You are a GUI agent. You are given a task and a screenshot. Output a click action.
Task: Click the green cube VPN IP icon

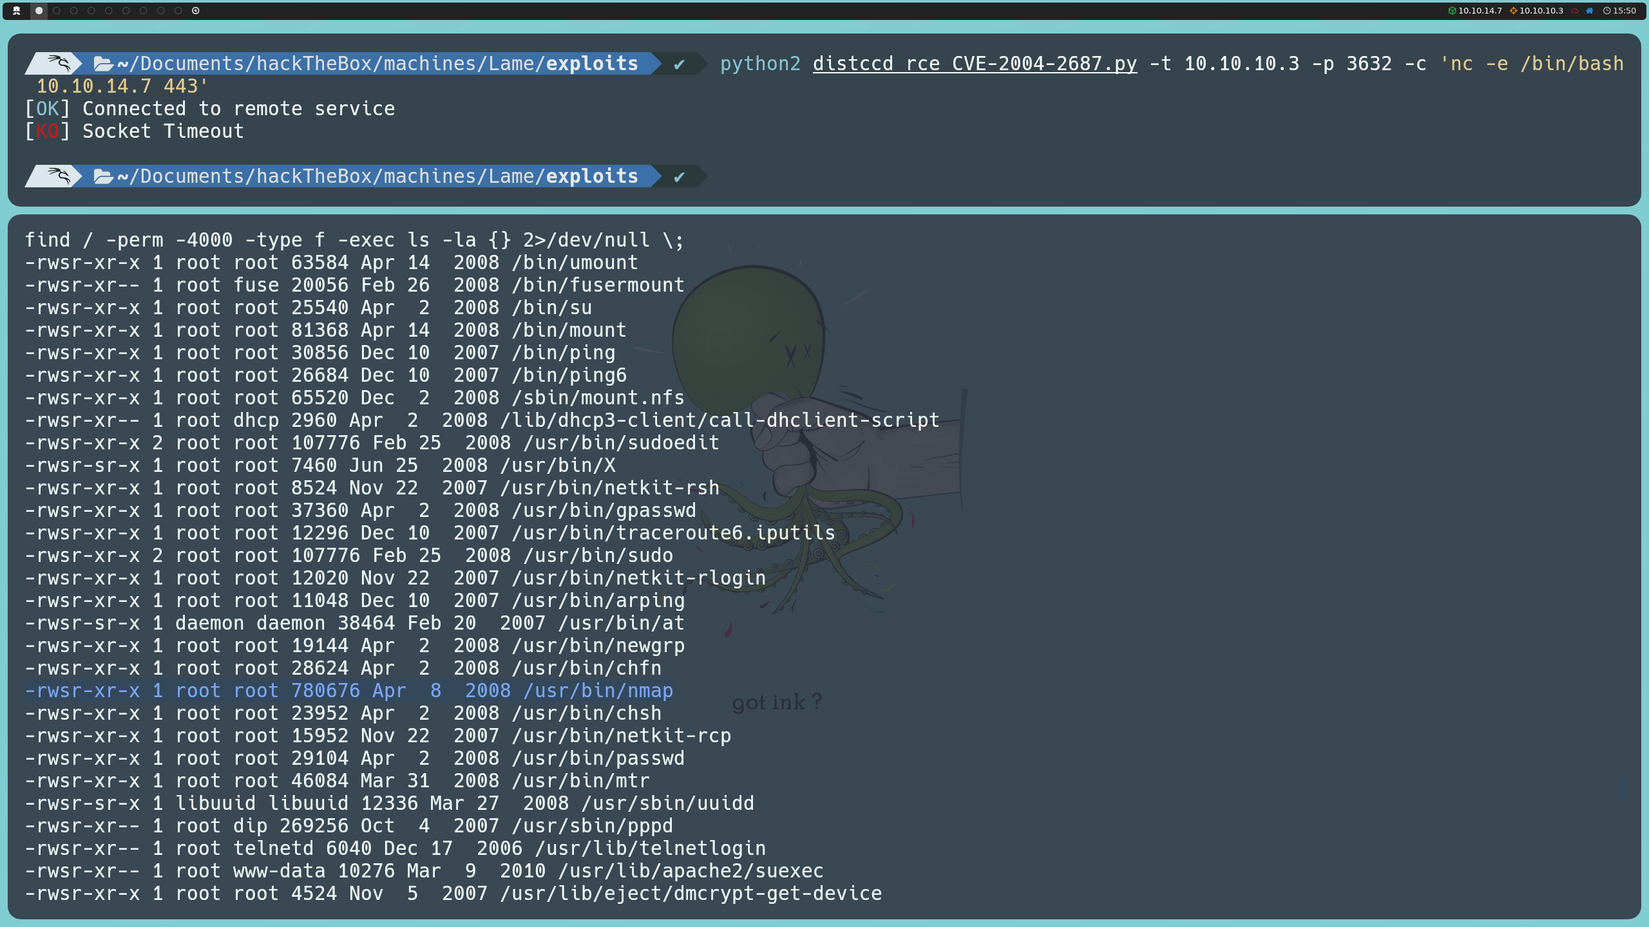[1452, 10]
